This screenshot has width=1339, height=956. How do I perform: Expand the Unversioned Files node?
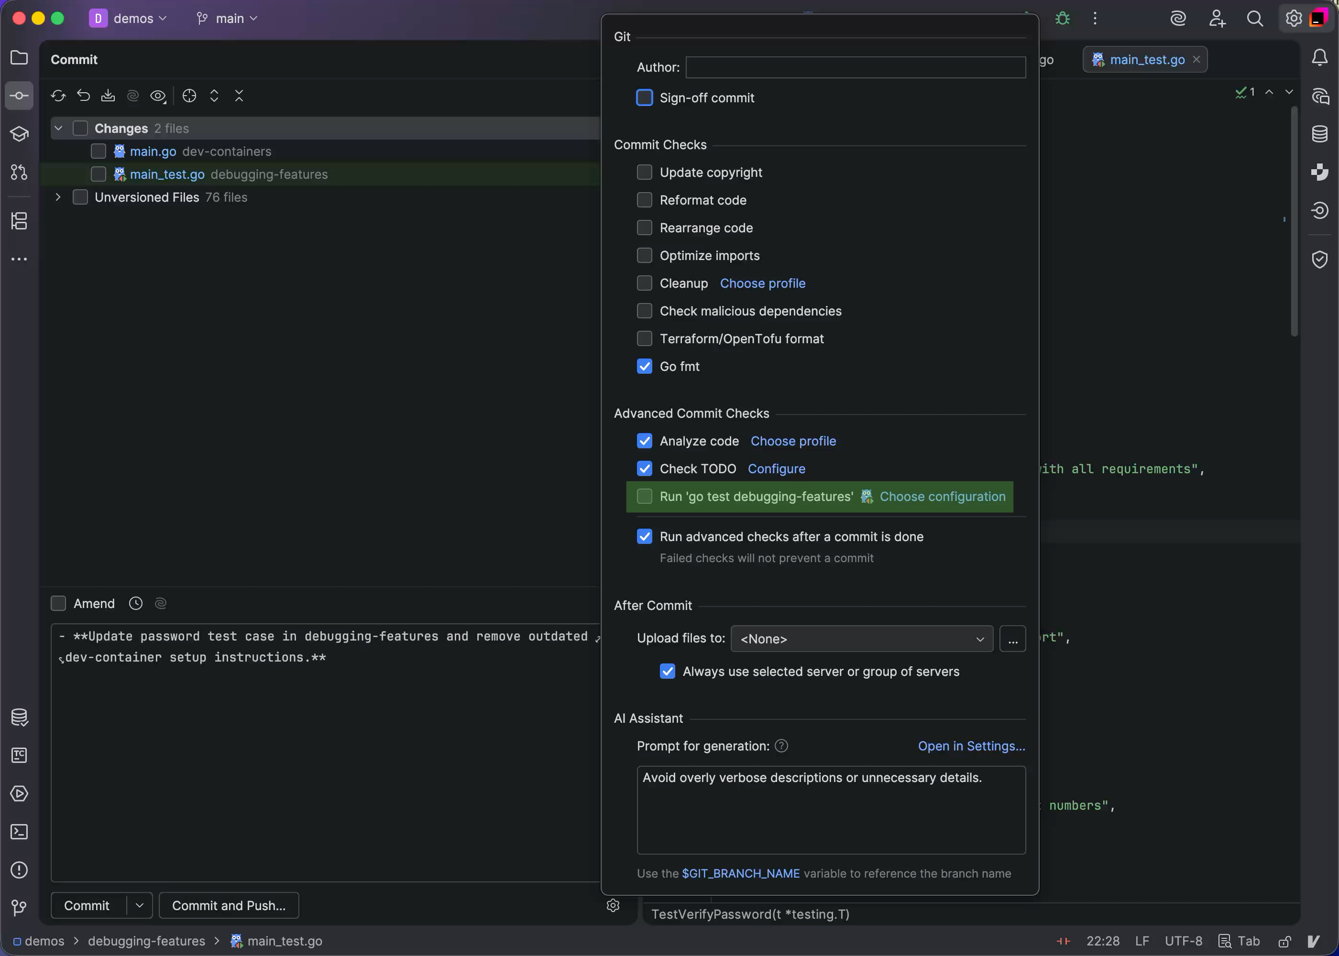[x=58, y=197]
